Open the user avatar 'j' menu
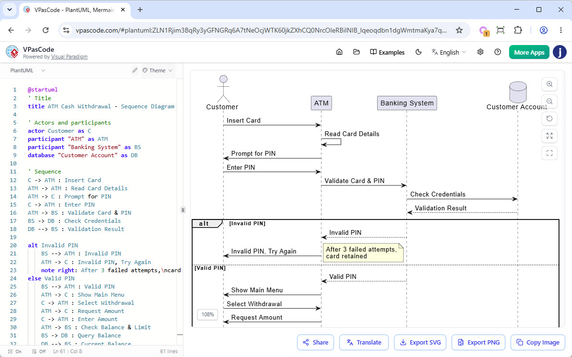 (560, 52)
